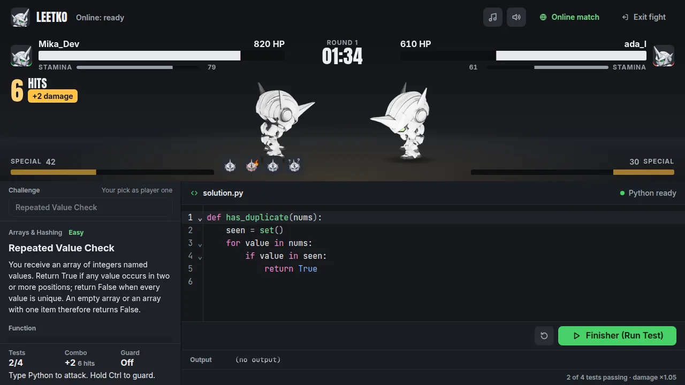Click ada_l's white HP bar
Viewport: 685px width, 385px height.
[x=571, y=56]
